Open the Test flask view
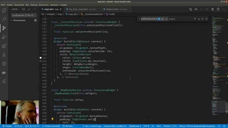 coord(4,55)
